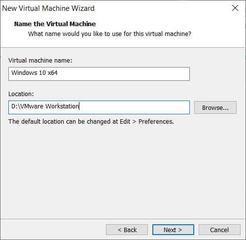Click the 'Virtual machine name:' label
Screen dimensions: 246x240
click(40, 61)
